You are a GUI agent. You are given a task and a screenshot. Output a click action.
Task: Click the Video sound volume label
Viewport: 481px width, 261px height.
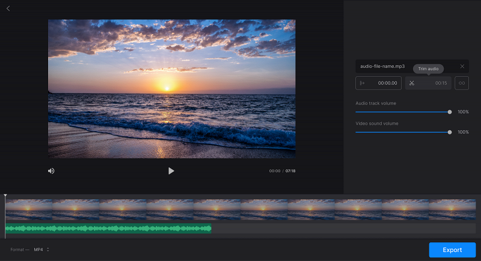tap(377, 124)
